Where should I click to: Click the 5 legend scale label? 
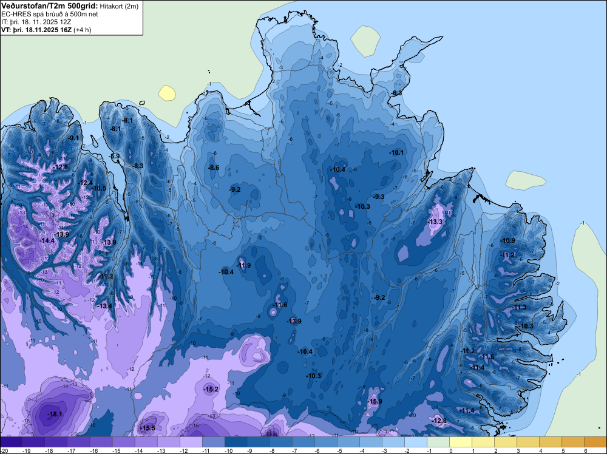point(563,451)
